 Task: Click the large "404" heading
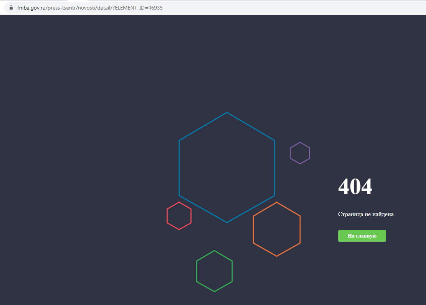click(355, 187)
